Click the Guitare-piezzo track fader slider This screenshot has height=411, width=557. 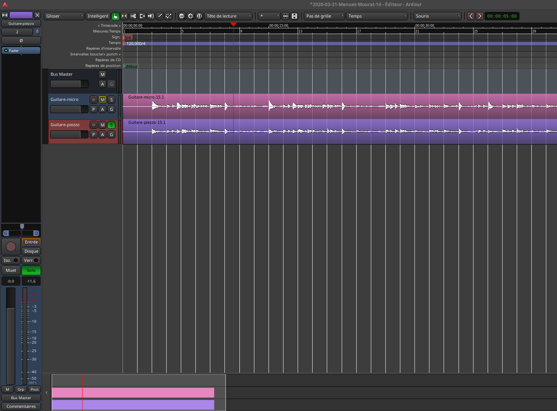[x=69, y=135]
